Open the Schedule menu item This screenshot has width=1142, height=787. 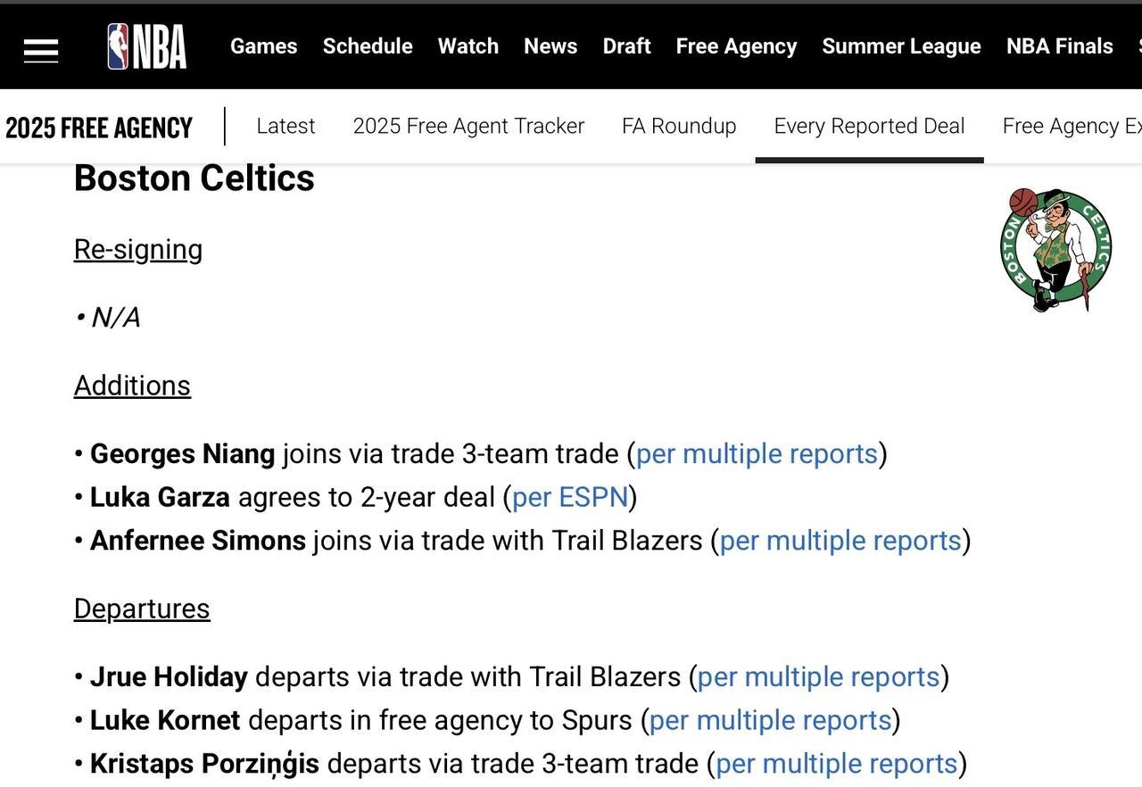368,46
